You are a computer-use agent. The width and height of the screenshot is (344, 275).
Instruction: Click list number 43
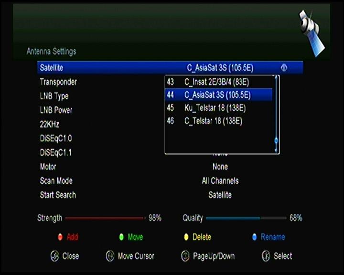click(170, 82)
